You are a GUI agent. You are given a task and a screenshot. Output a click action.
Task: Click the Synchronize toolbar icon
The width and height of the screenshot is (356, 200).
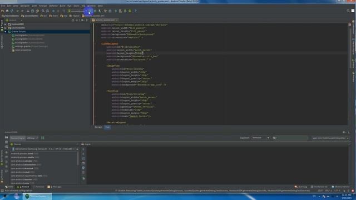tap(12, 11)
